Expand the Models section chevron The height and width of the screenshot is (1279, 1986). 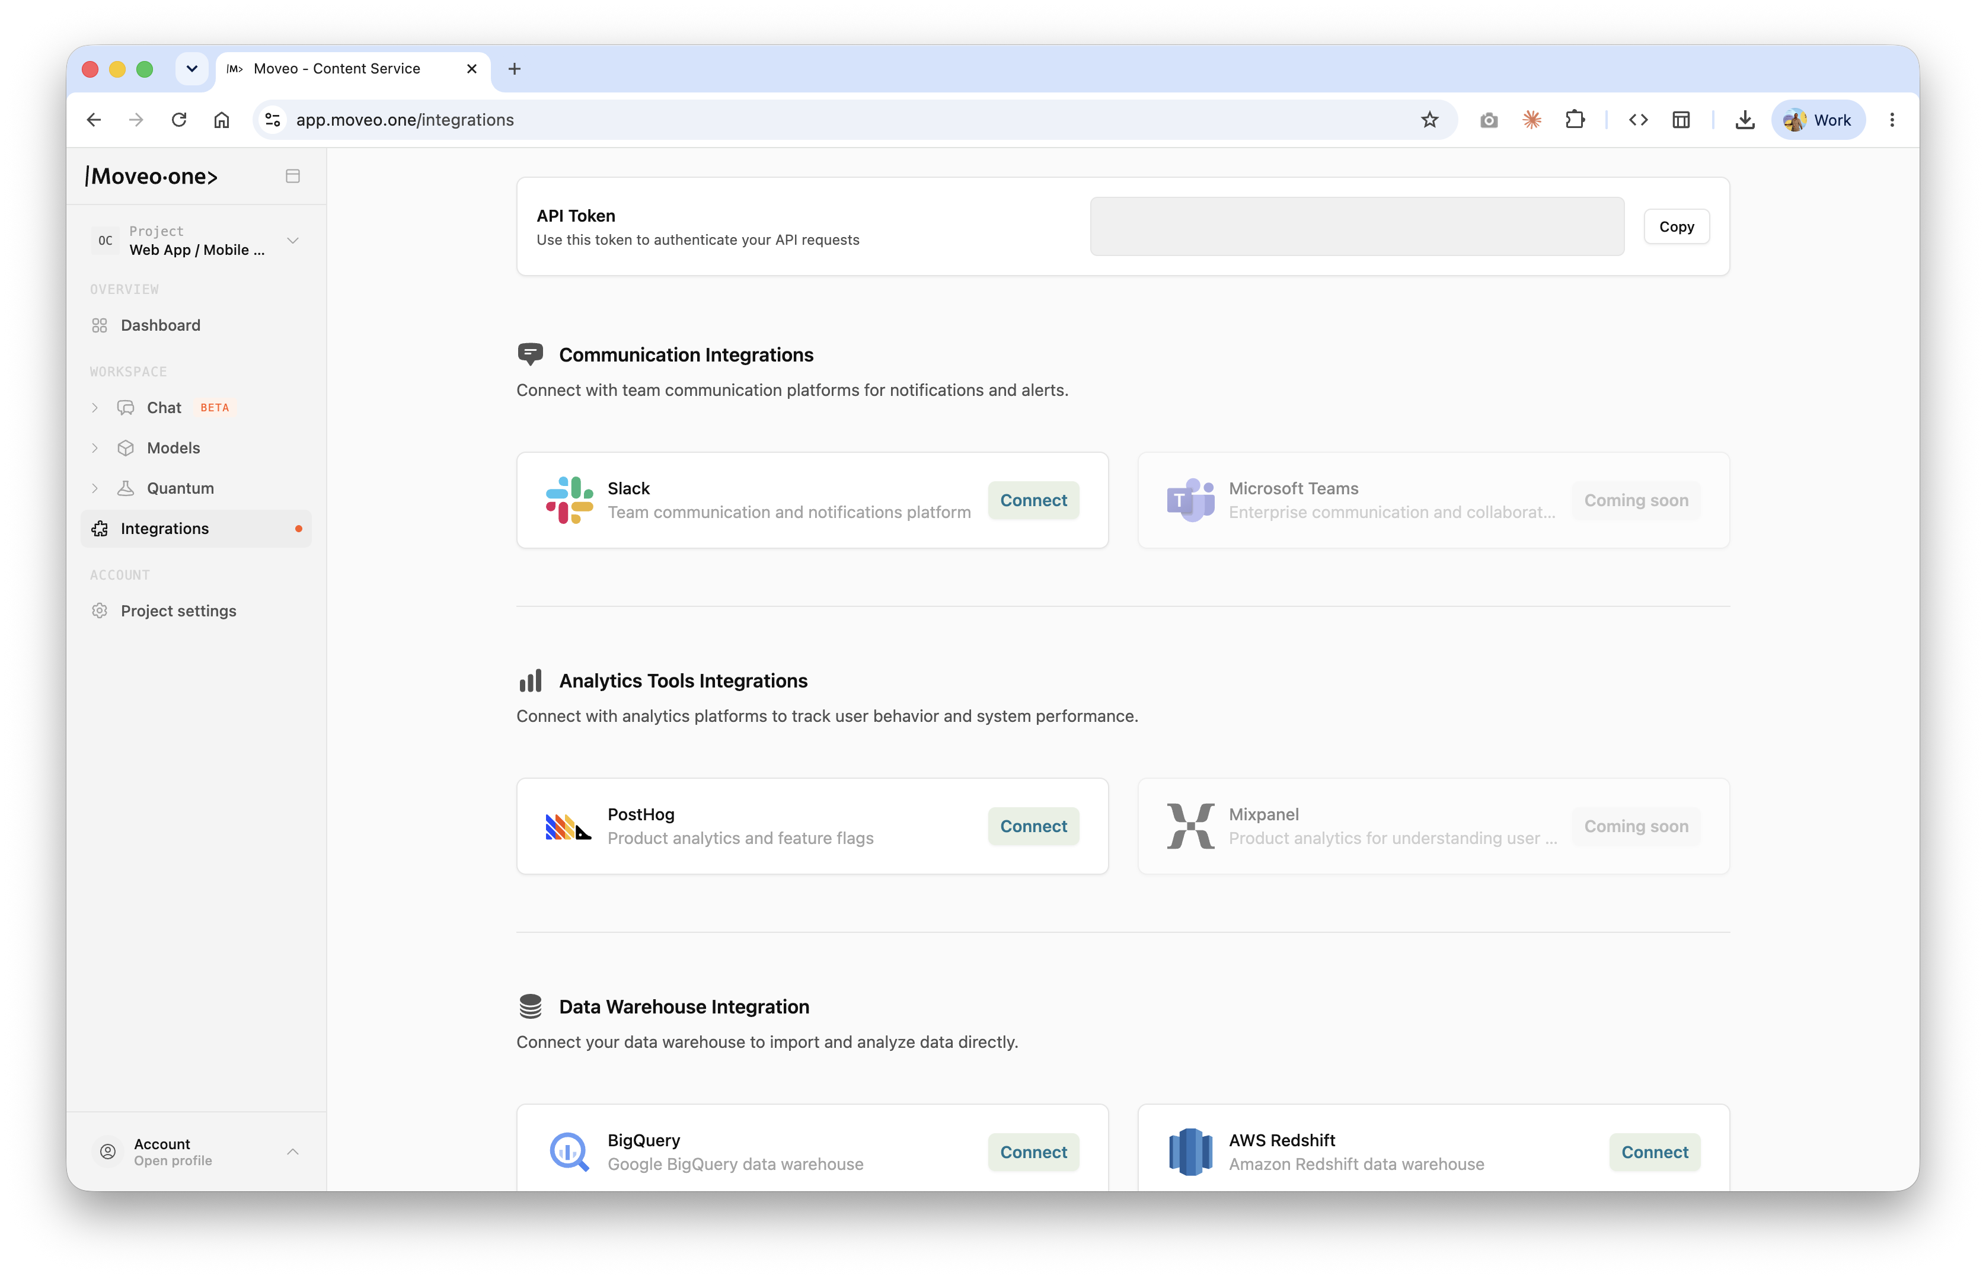95,449
